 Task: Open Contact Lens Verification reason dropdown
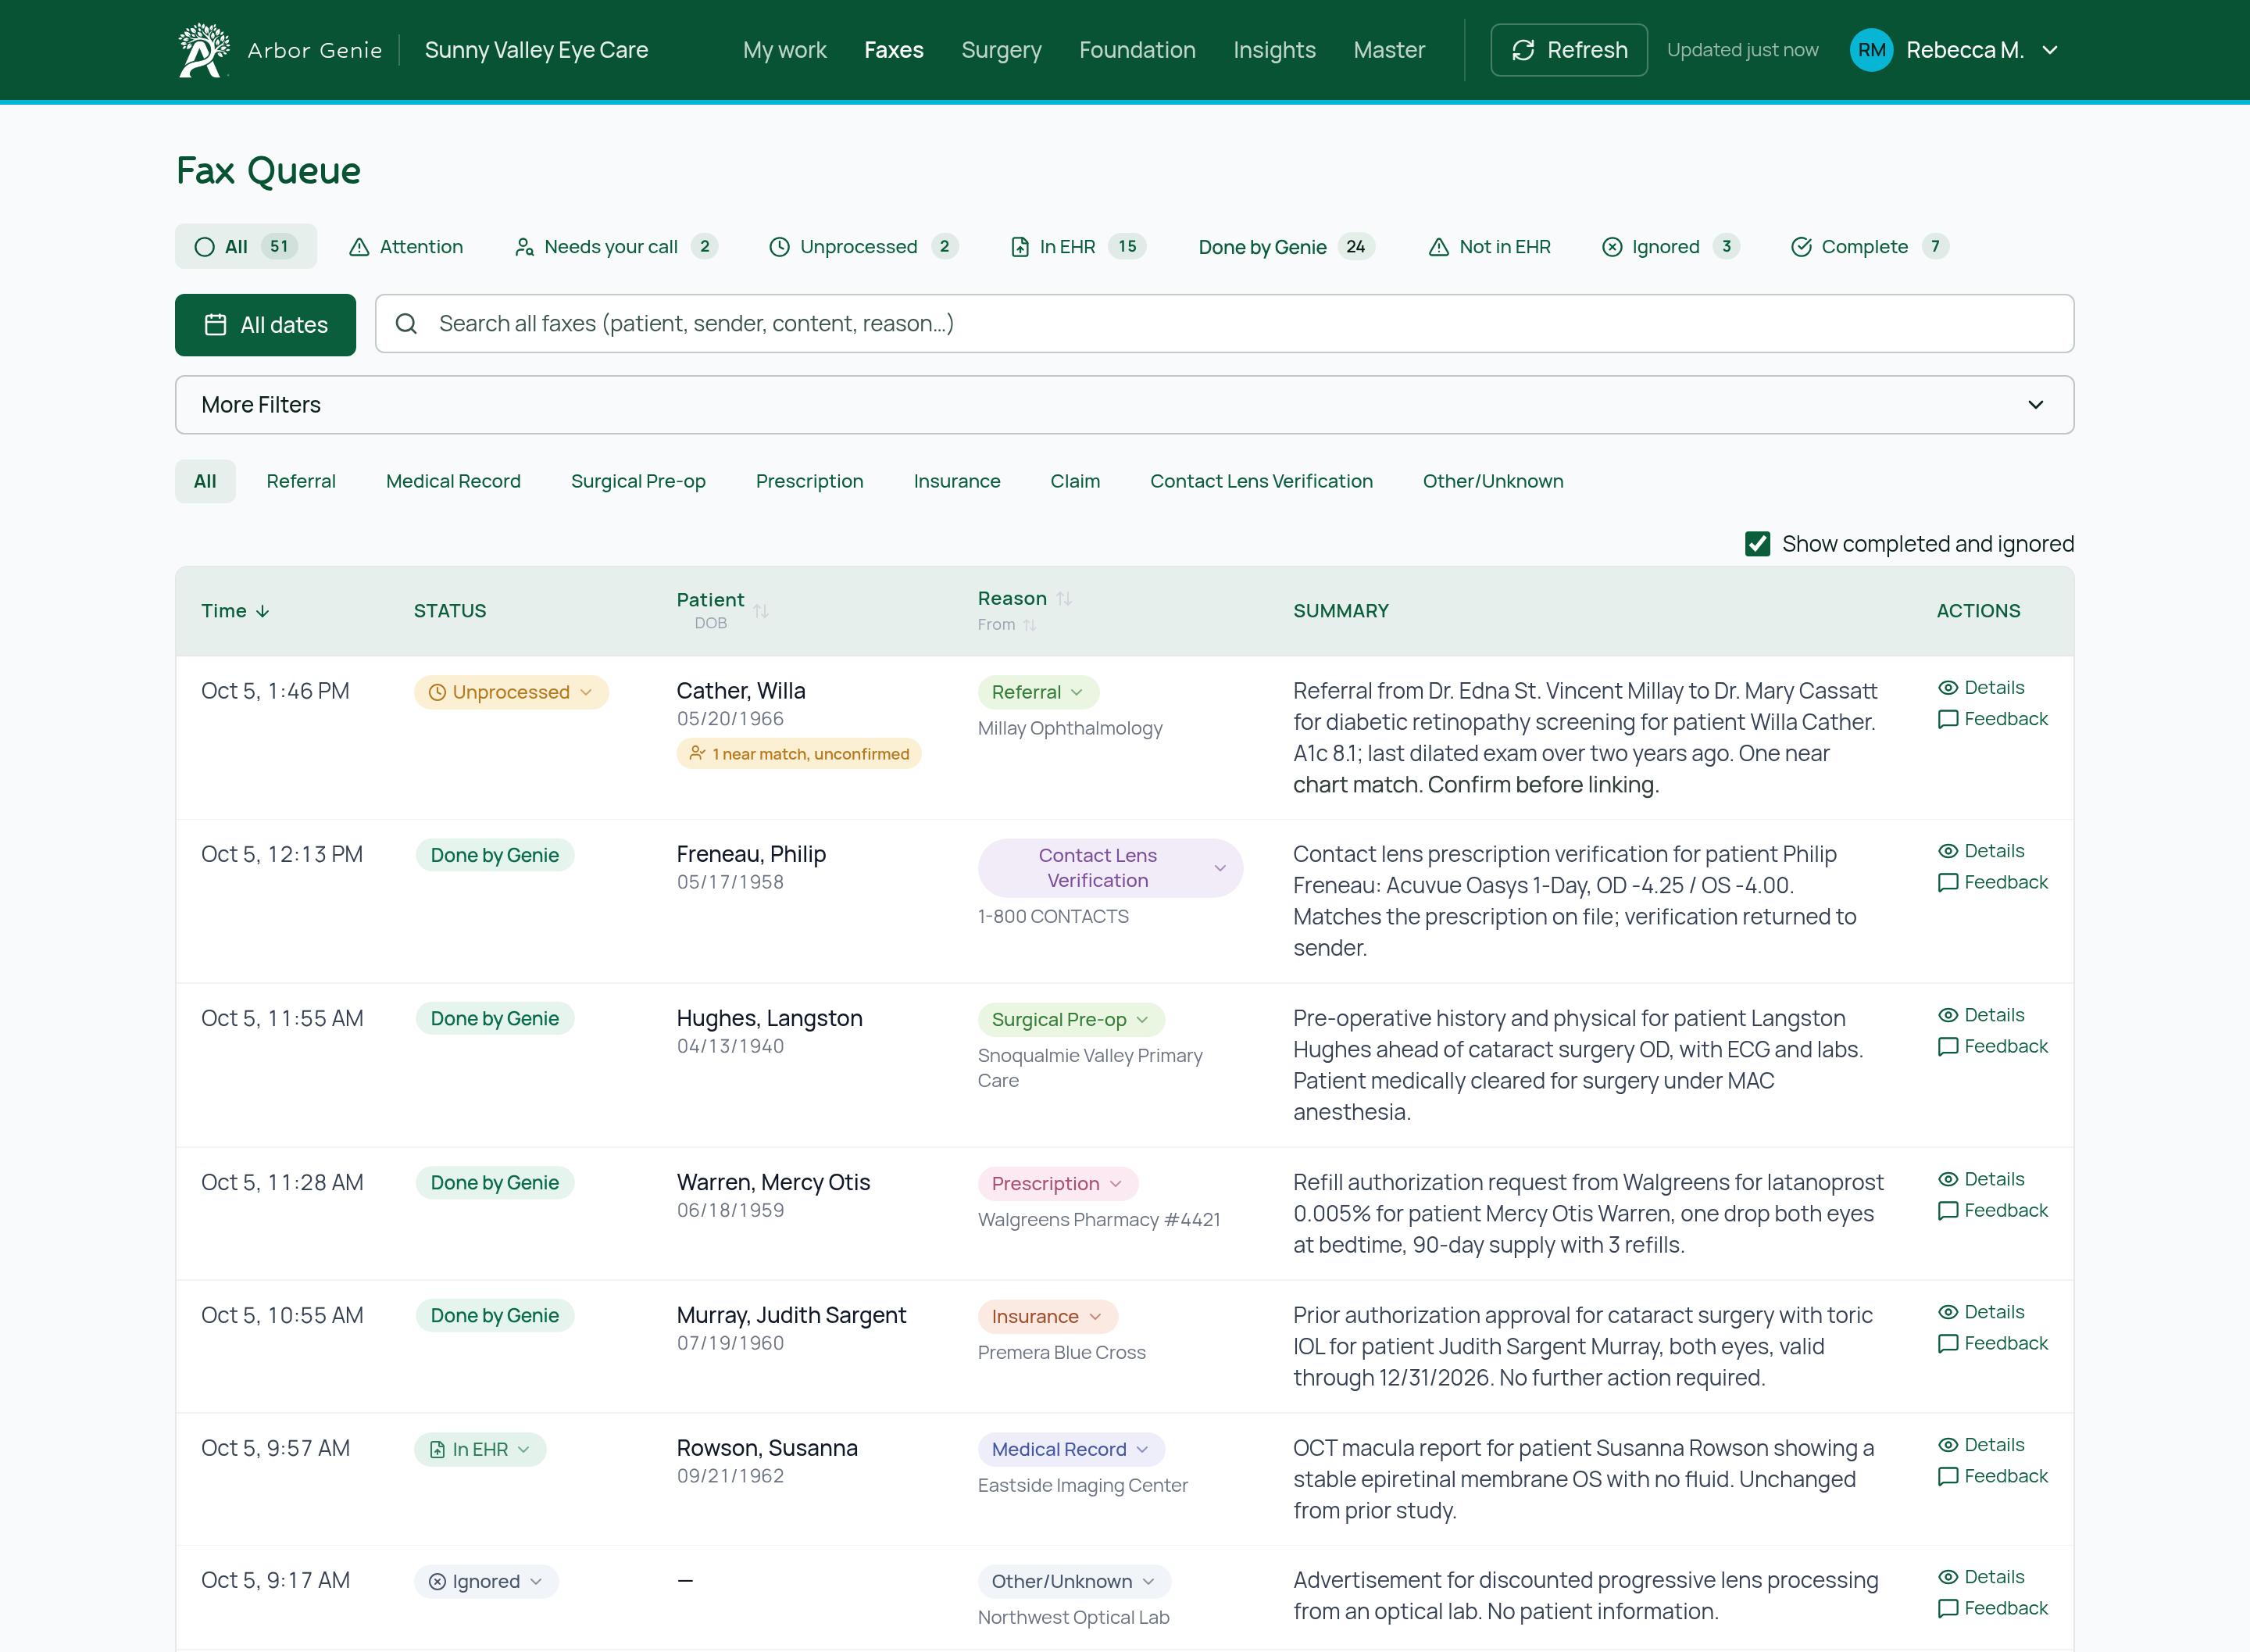[x=1109, y=868]
